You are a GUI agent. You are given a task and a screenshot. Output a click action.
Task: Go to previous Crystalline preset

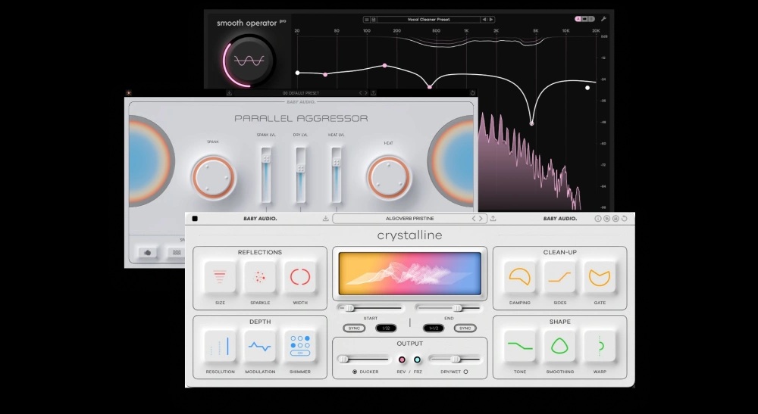pyautogui.click(x=475, y=219)
